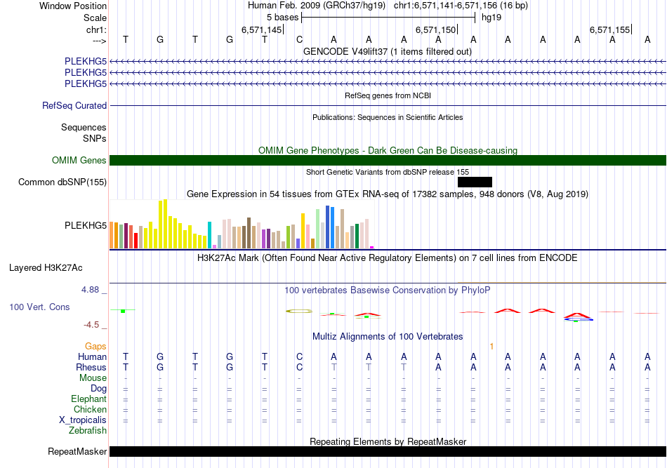Click the -4.5 PhyloP lower axis value
The image size is (667, 468).
pos(91,325)
